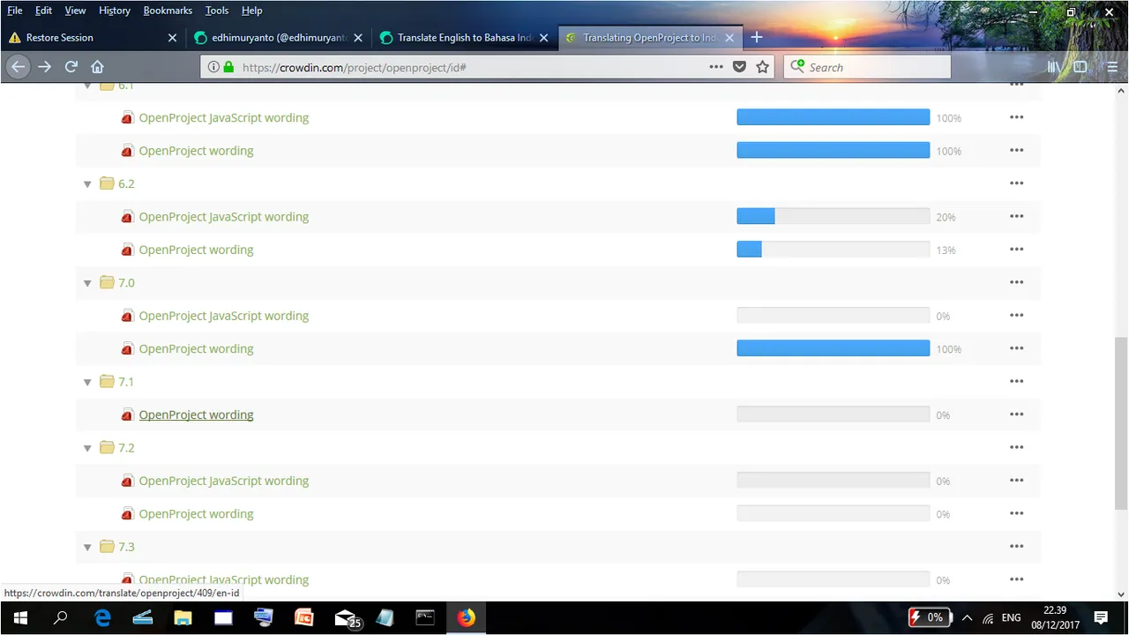Open options menu for 7.3 folder
The width and height of the screenshot is (1129, 635).
click(x=1016, y=547)
